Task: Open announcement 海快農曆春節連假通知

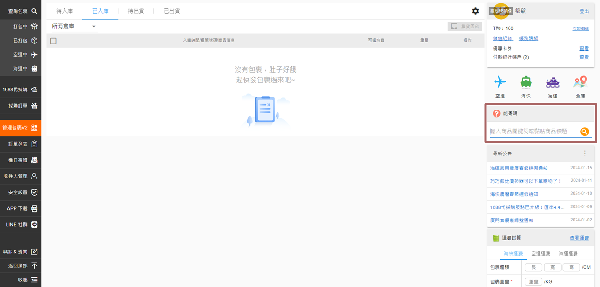Action: (514, 194)
